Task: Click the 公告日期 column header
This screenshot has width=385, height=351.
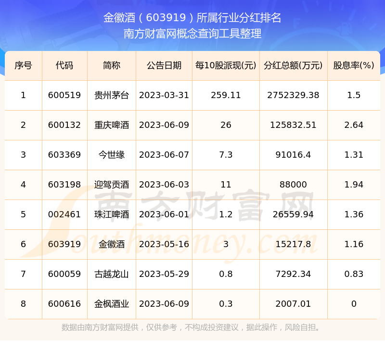Action: (x=164, y=65)
